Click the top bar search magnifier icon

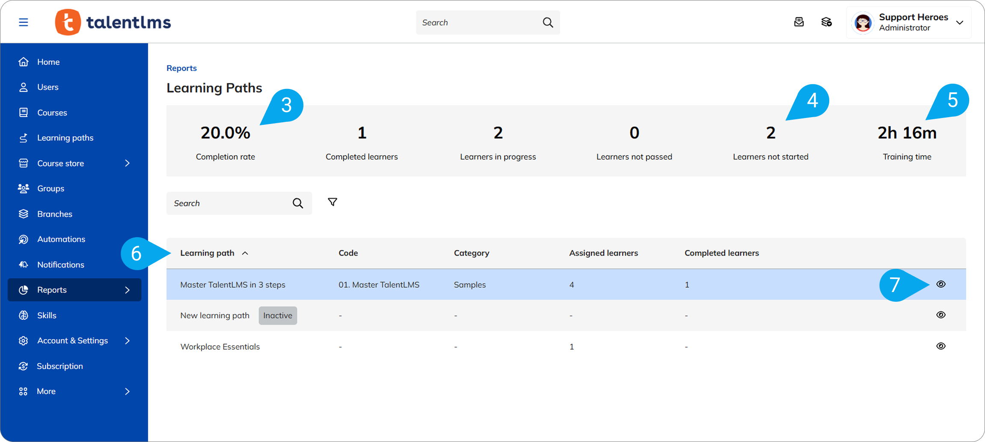548,23
